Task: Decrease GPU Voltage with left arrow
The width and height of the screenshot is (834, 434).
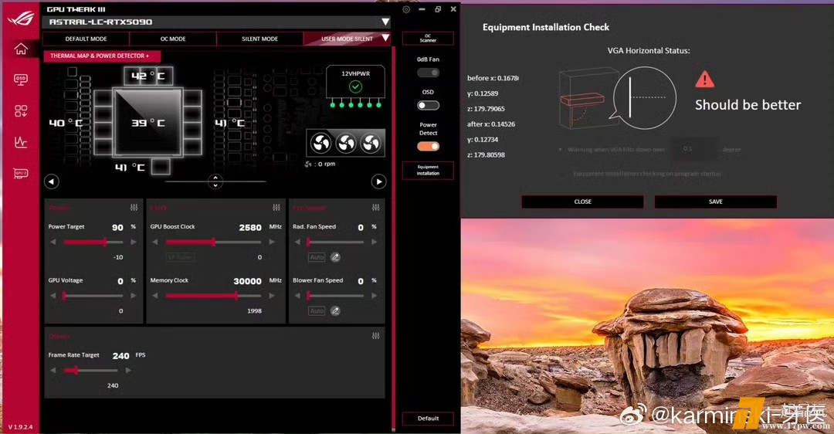Action: (53, 296)
